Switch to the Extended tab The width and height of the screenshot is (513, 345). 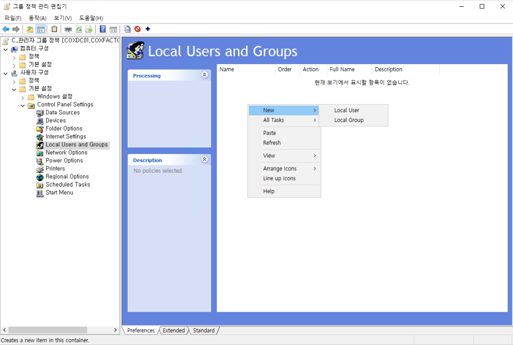(174, 330)
